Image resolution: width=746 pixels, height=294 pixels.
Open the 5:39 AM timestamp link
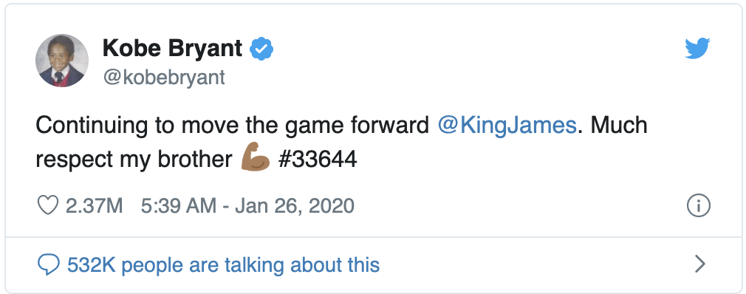coord(179,206)
